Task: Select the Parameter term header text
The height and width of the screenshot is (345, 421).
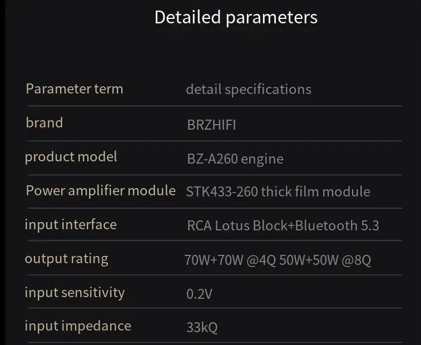Action: point(75,88)
